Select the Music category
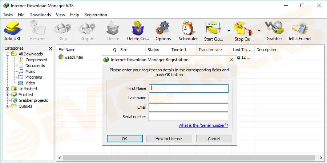Image resolution: width=327 pixels, height=163 pixels. (x=30, y=71)
